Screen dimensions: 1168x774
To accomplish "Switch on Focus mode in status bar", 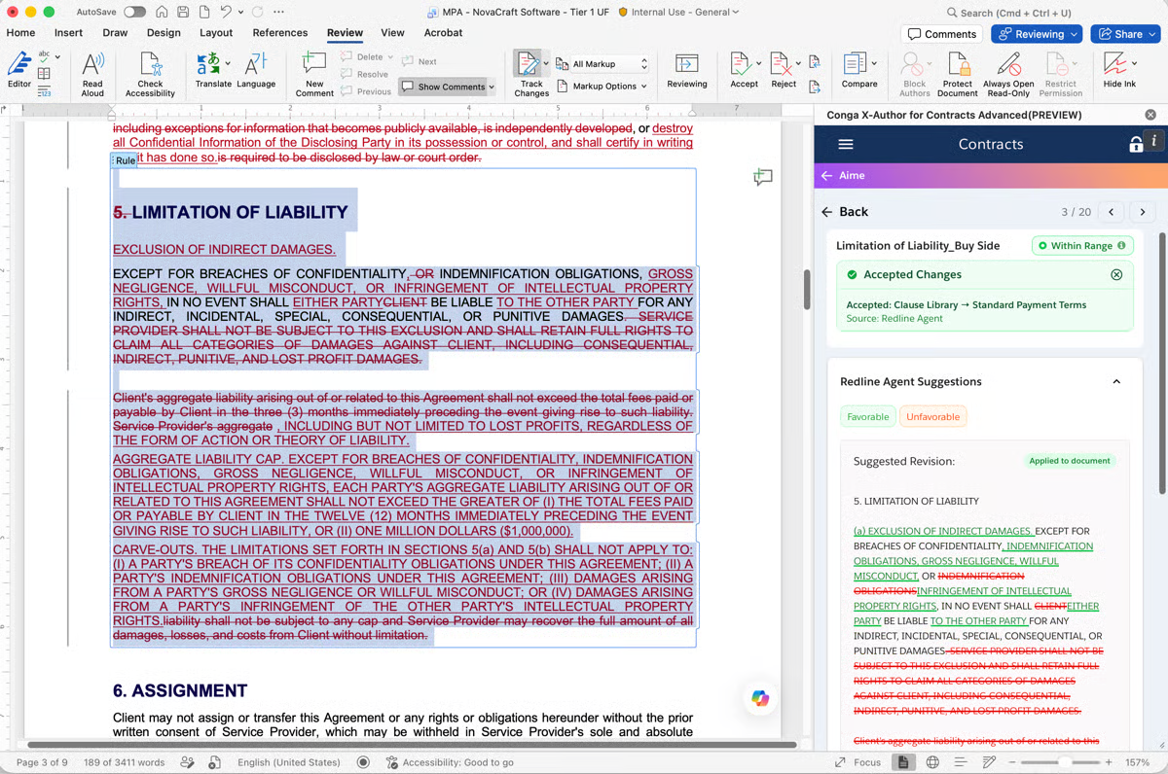I will (x=858, y=762).
